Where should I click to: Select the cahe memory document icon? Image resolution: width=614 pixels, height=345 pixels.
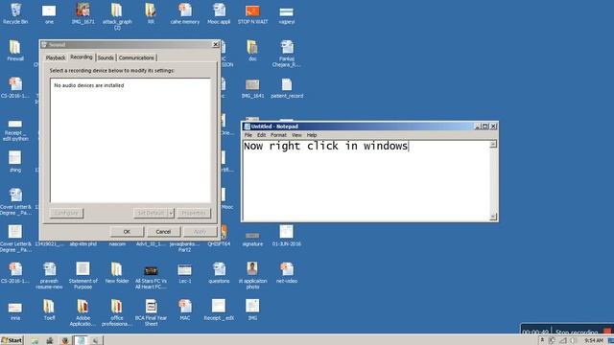pyautogui.click(x=185, y=13)
